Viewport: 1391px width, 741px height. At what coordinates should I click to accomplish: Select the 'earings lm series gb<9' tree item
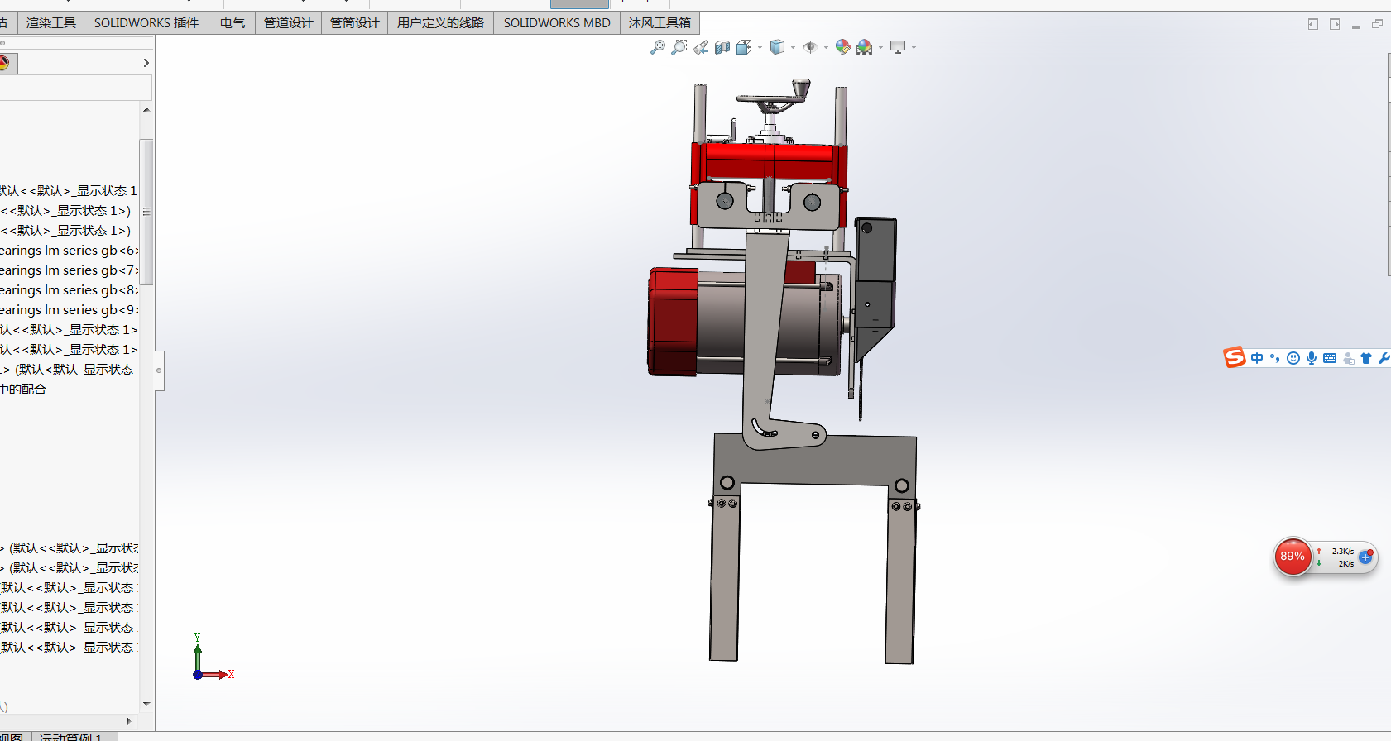[x=69, y=310]
